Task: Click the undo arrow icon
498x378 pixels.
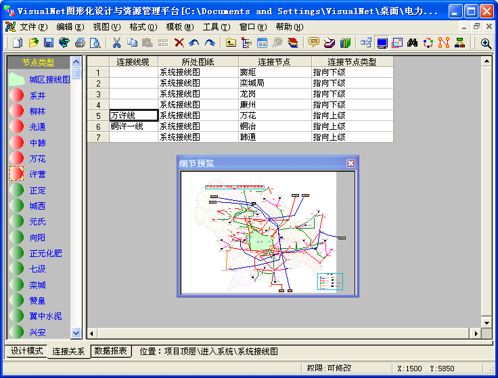Action: pos(194,43)
